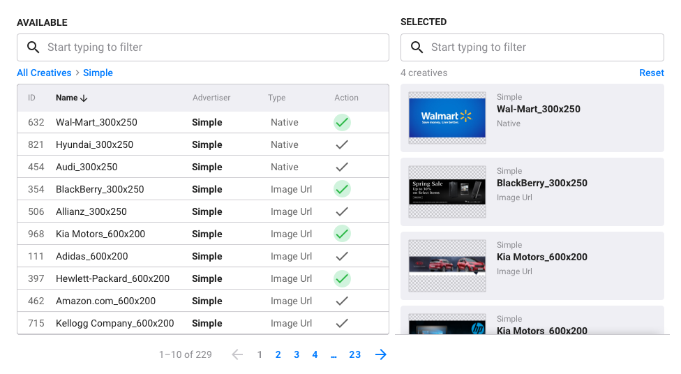Click Audi_300x250 name in table

[x=87, y=167]
